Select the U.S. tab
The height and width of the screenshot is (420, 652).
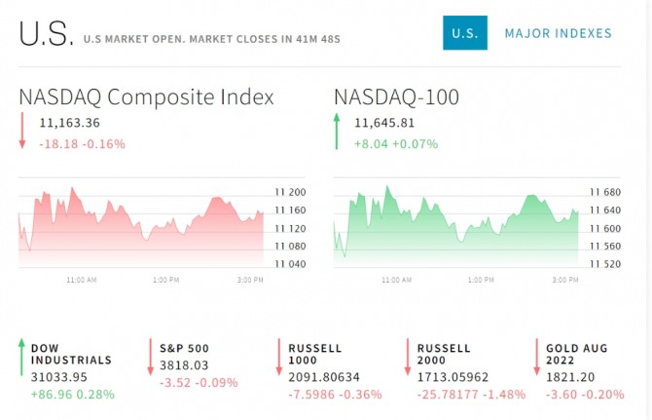(464, 33)
